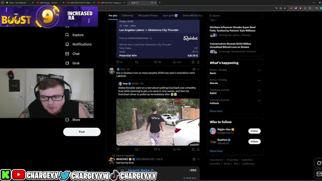Open more options on @Jiz tweet
The width and height of the screenshot is (322, 181).
(198, 69)
